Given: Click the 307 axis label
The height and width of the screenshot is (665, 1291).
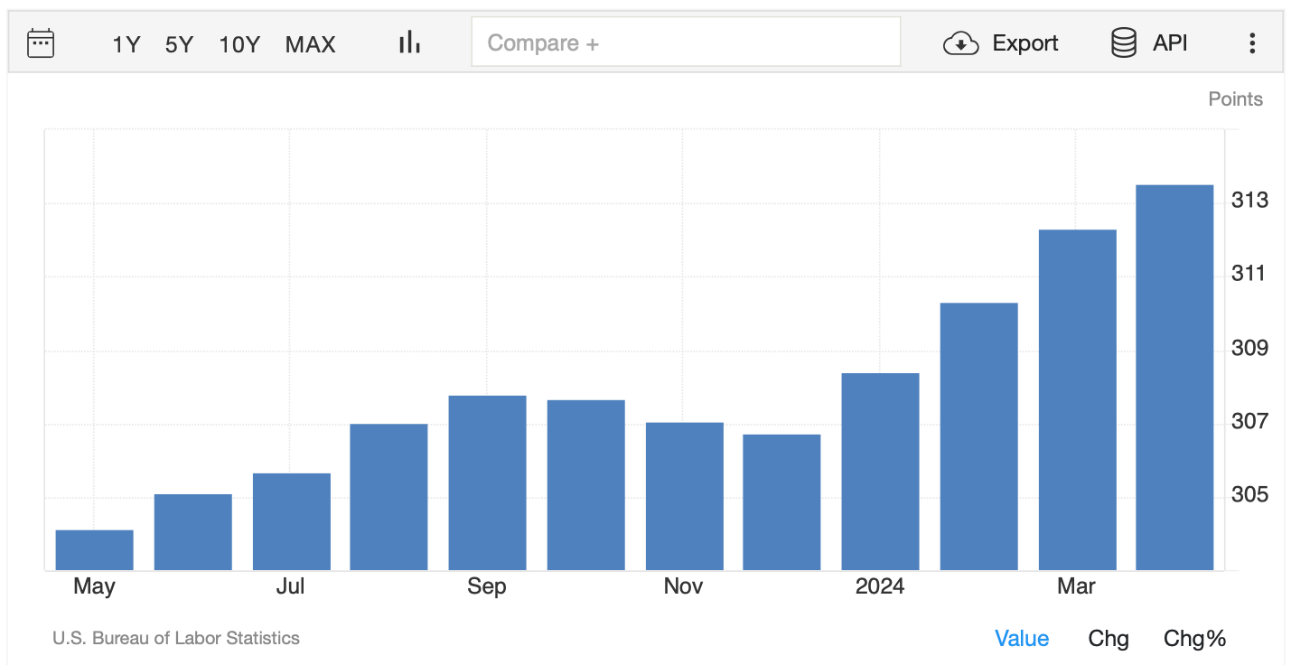Looking at the screenshot, I should 1250,422.
